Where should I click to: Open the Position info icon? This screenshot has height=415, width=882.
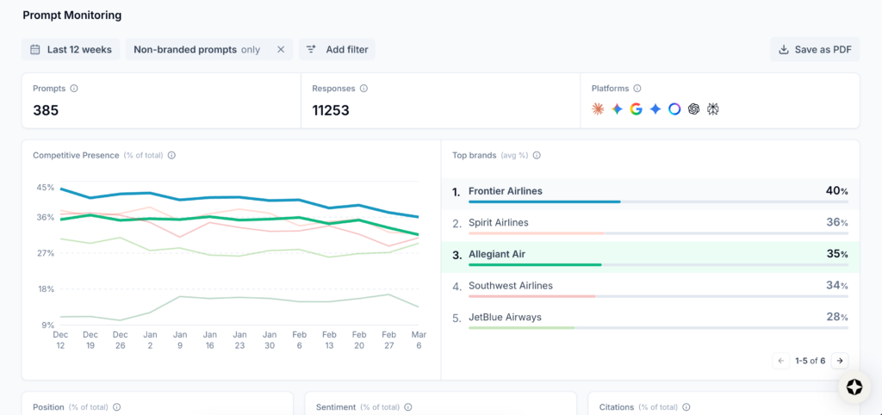pos(116,407)
